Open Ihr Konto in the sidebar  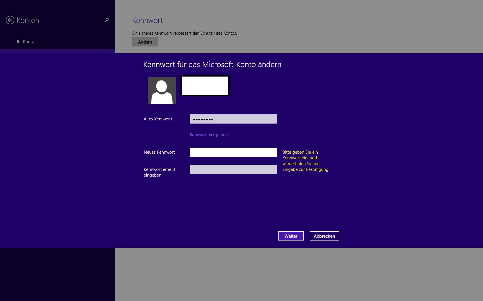coord(26,42)
